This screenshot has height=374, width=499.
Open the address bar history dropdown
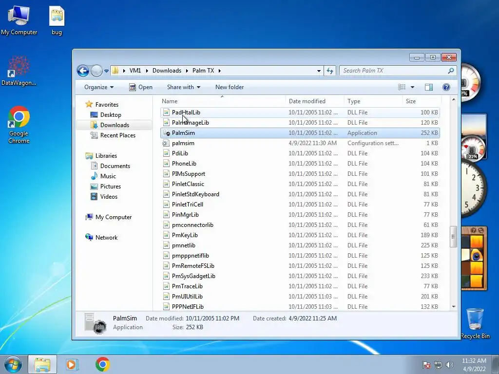[x=319, y=71]
